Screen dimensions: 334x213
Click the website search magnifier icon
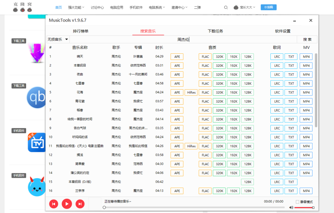[226, 7]
